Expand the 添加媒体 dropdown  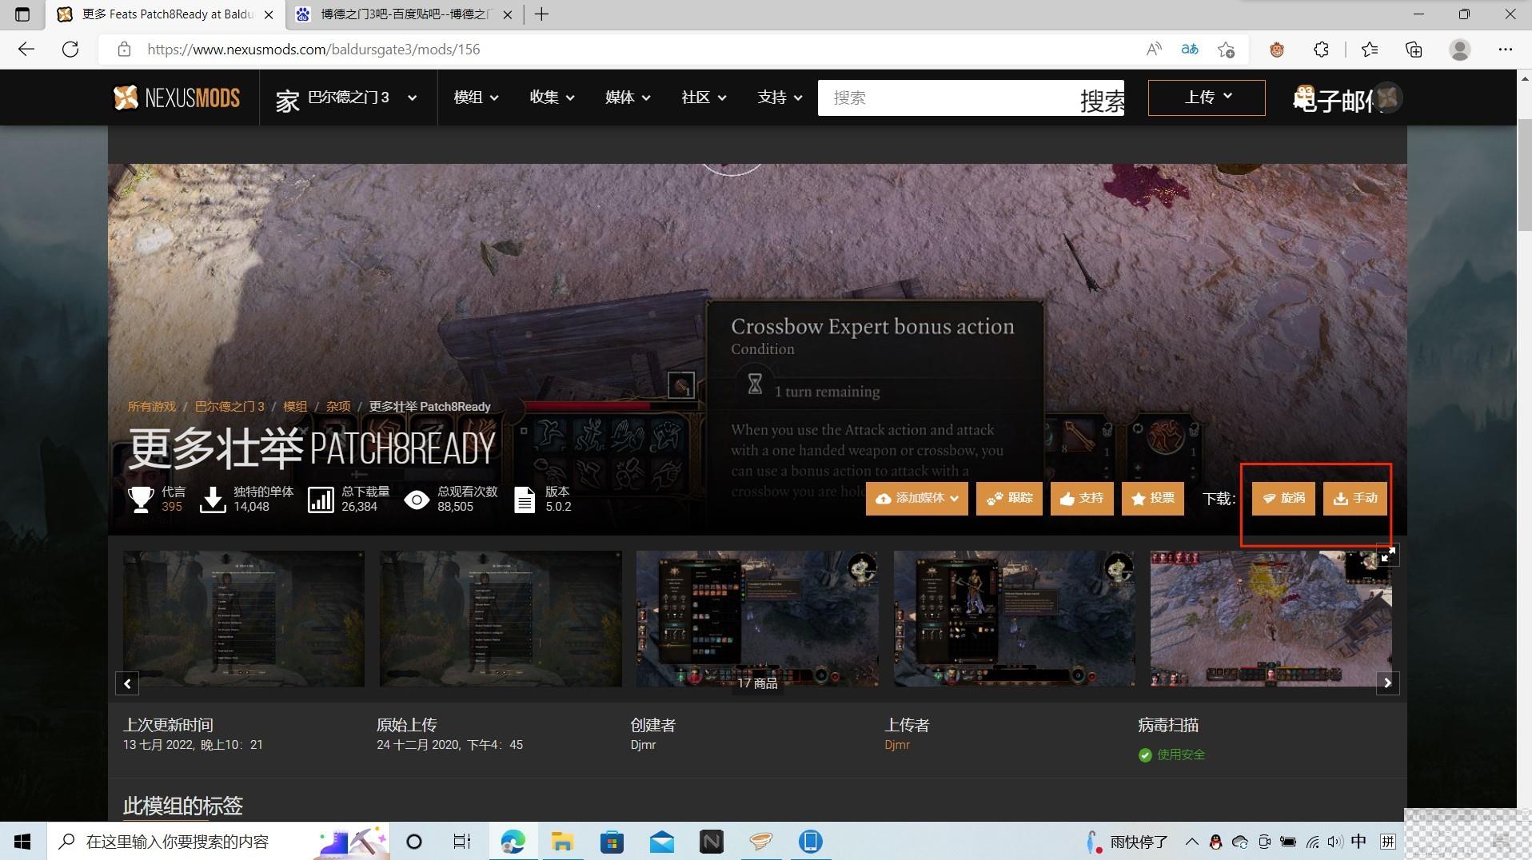tap(916, 499)
